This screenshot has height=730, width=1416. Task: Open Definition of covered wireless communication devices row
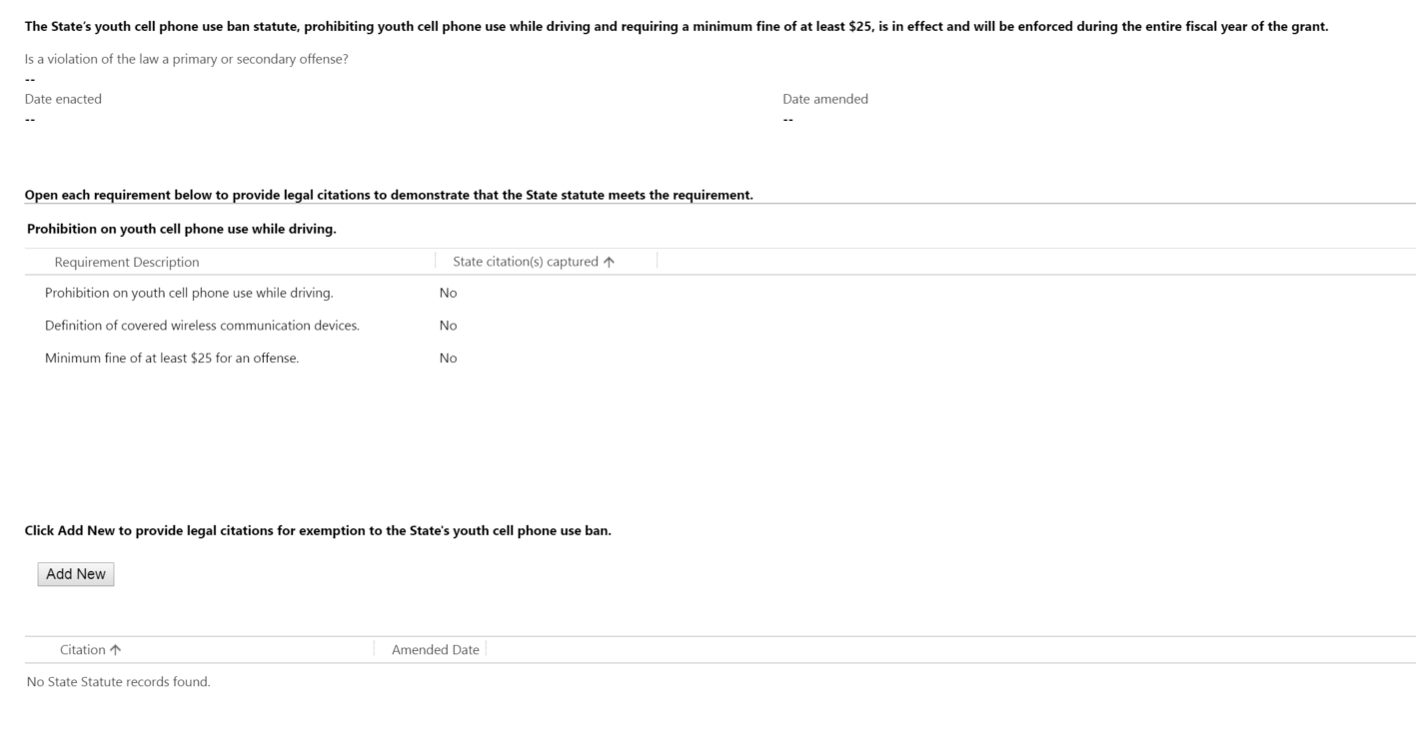(202, 326)
